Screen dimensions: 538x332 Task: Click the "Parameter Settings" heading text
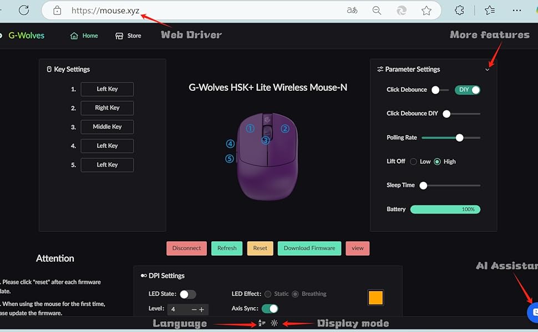[x=413, y=69]
